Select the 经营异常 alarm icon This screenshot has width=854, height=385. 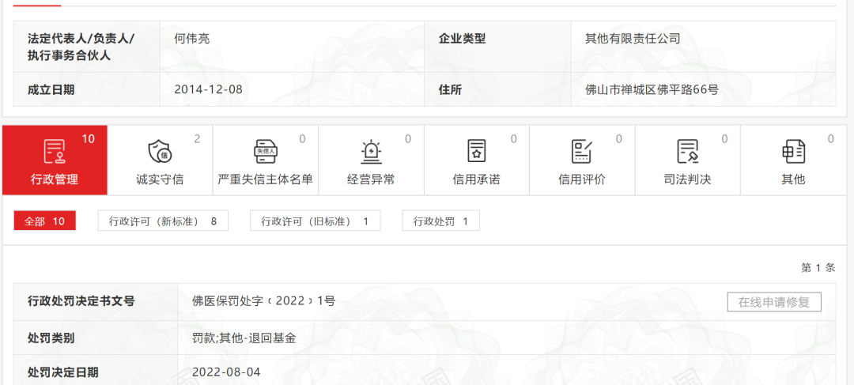click(x=371, y=151)
